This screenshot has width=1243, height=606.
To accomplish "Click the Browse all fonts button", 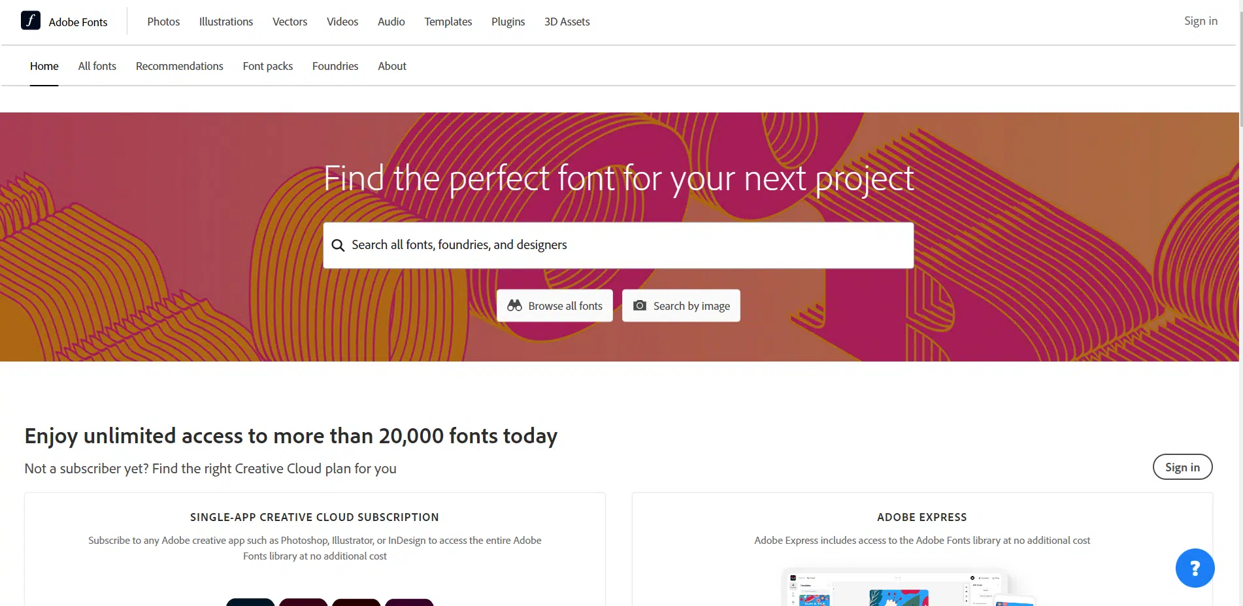I will [554, 305].
